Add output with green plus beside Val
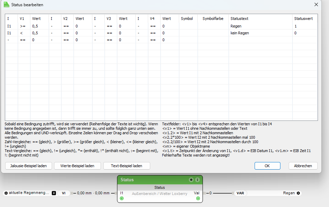This screenshot has width=329, height=207. [198, 198]
